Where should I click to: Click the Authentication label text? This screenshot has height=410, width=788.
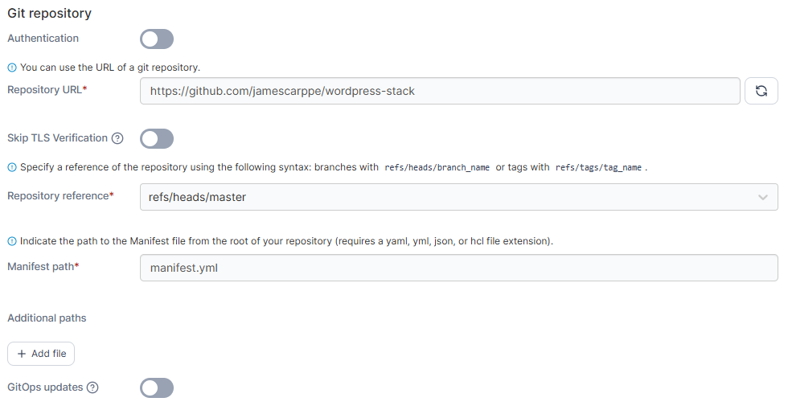click(x=43, y=39)
